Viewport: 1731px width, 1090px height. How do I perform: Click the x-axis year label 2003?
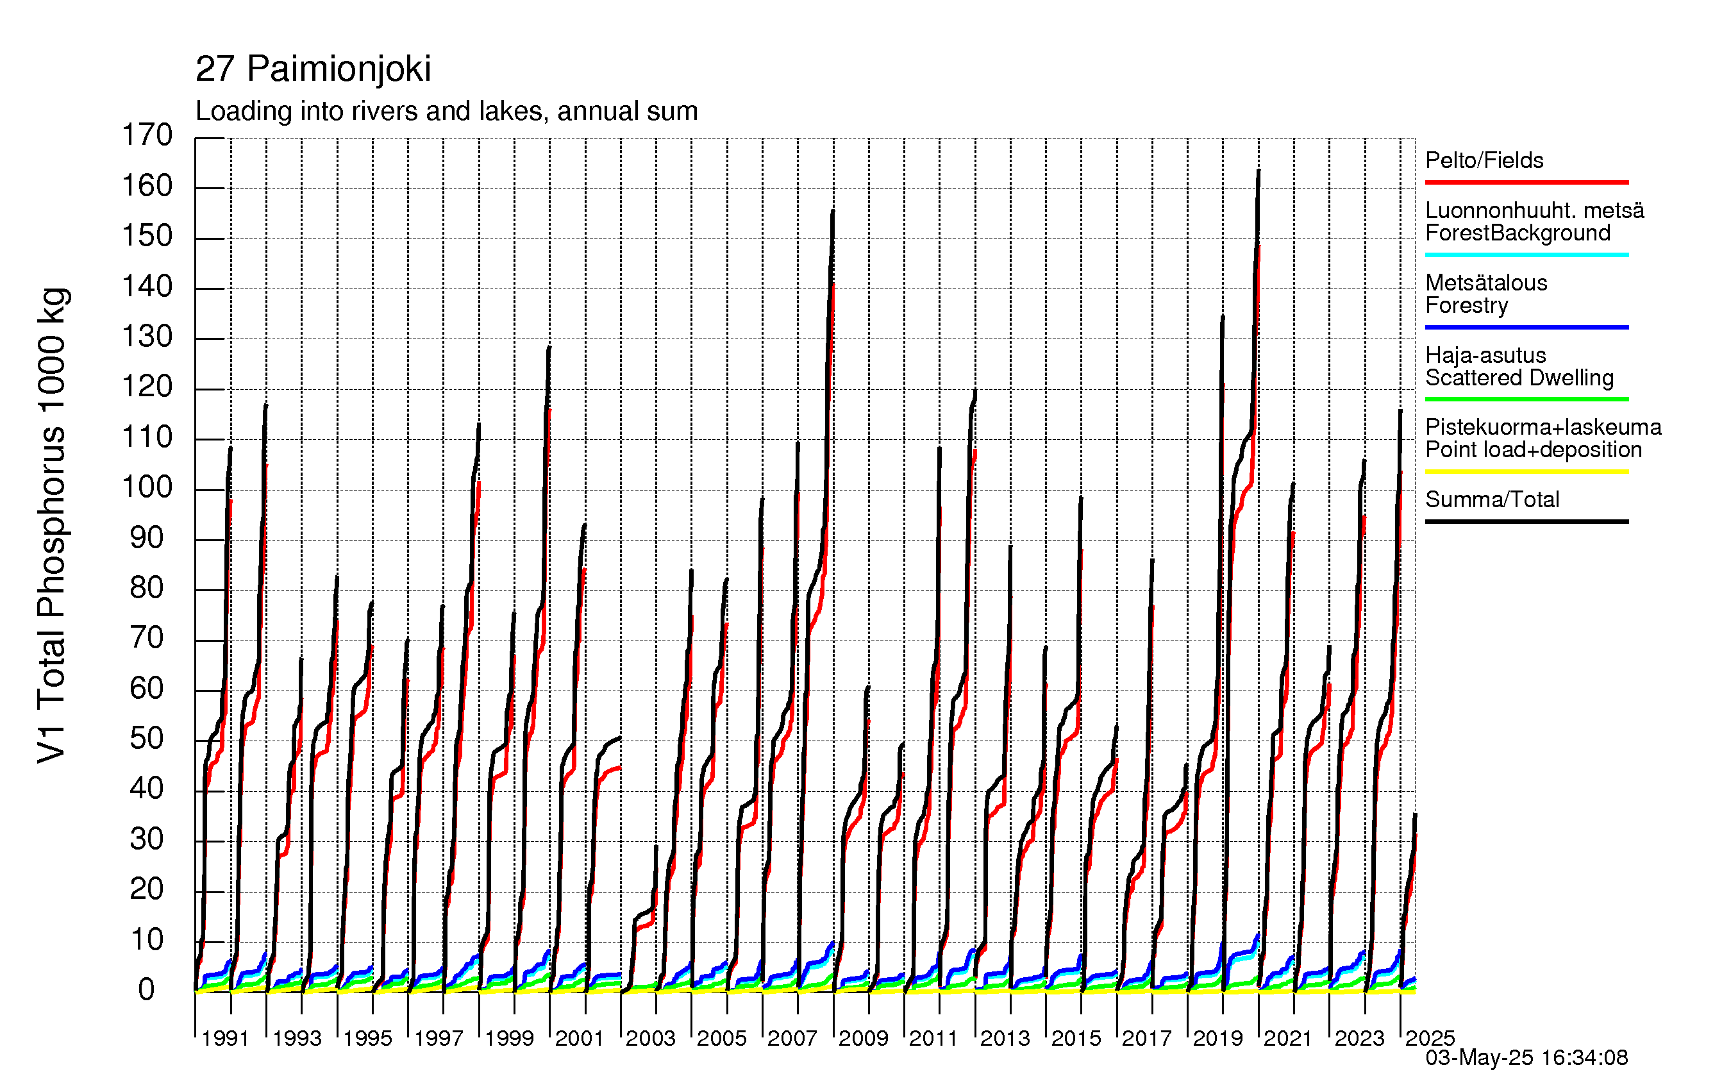[x=651, y=1038]
